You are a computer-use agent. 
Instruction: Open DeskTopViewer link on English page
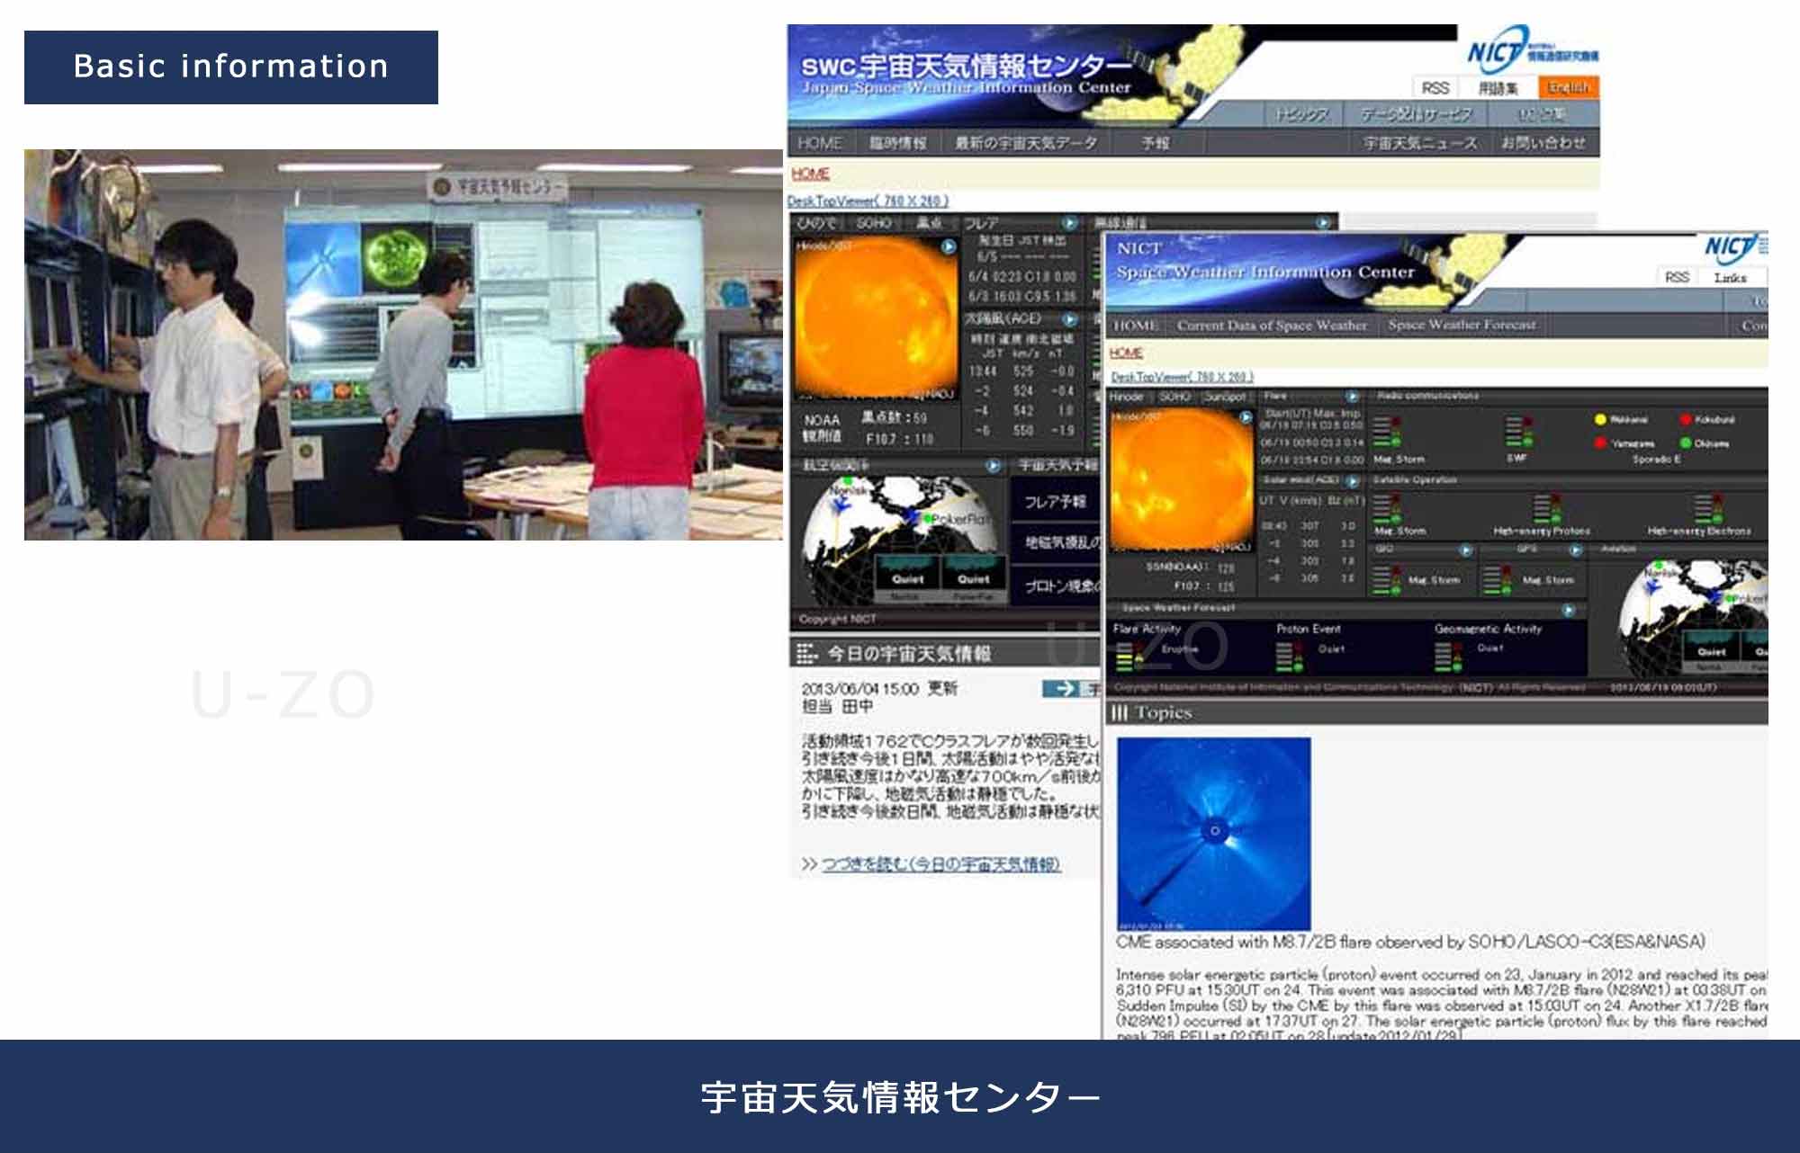1182,377
